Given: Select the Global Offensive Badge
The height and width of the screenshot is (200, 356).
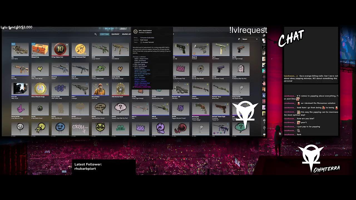Looking at the screenshot, I should (x=40, y=89).
